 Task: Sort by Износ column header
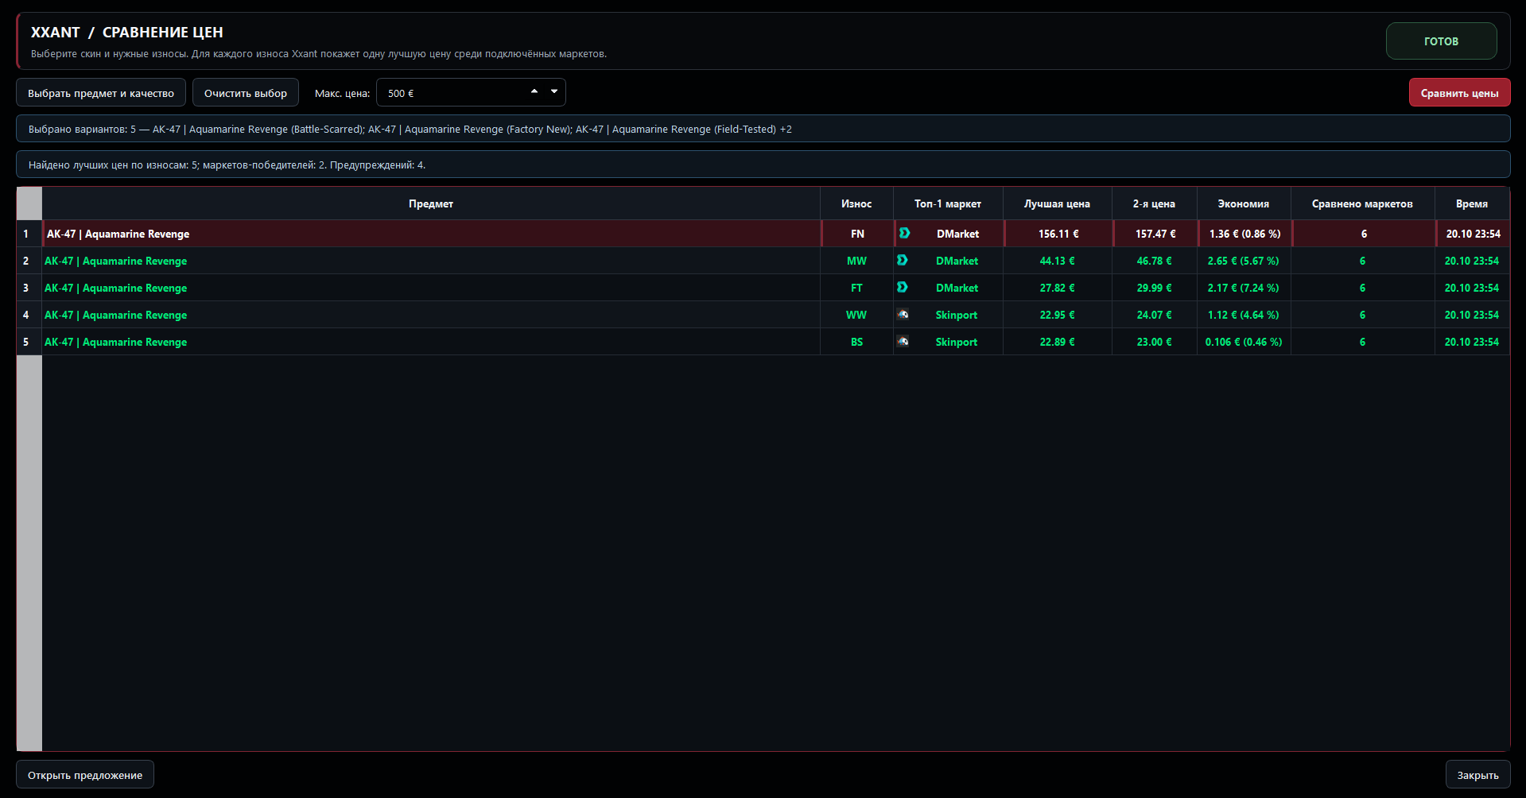pos(856,204)
